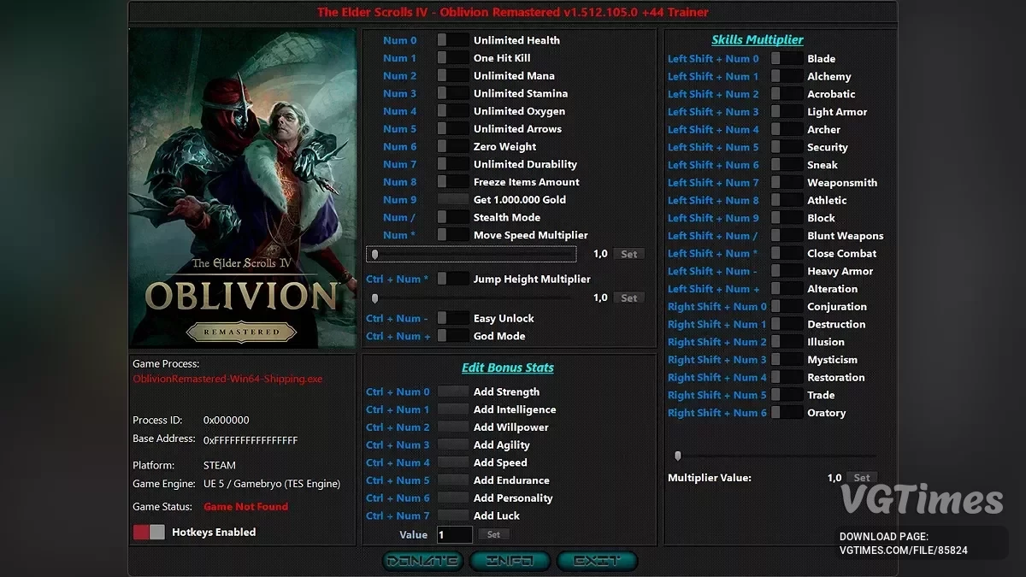Viewport: 1026px width, 577px height.
Task: Click the Value input field for bonus stats
Action: coord(454,533)
